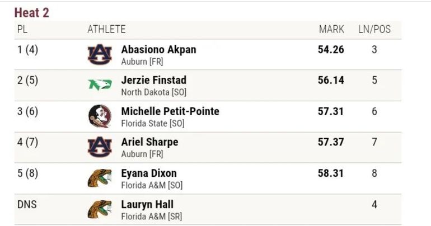
Task: Click the ATHLETE column header
Action: coord(106,30)
